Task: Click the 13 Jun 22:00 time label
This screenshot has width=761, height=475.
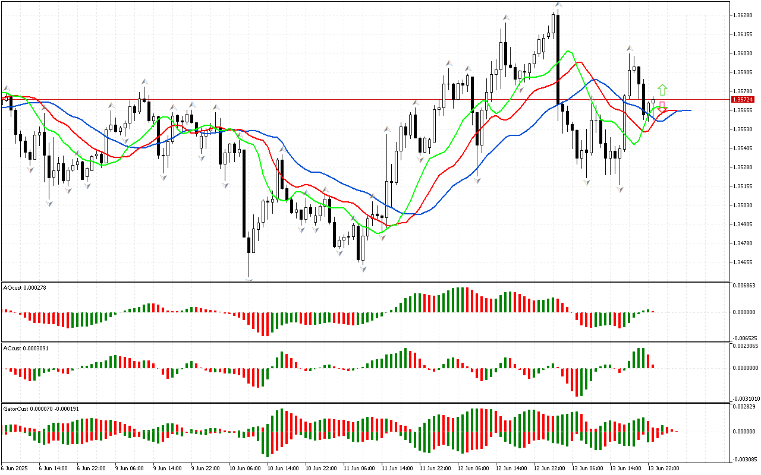Action: point(664,468)
